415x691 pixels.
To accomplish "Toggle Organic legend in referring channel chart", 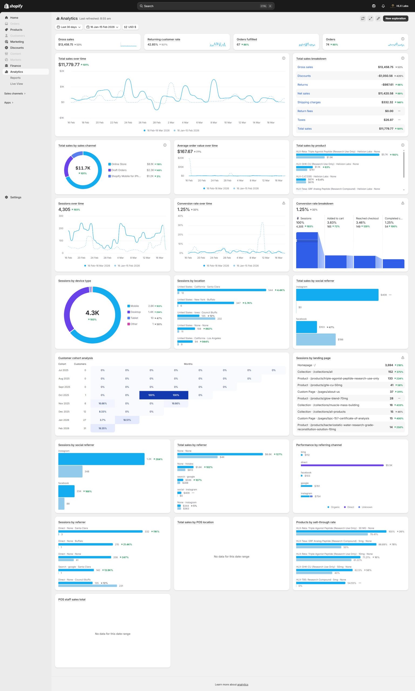I will point(333,507).
